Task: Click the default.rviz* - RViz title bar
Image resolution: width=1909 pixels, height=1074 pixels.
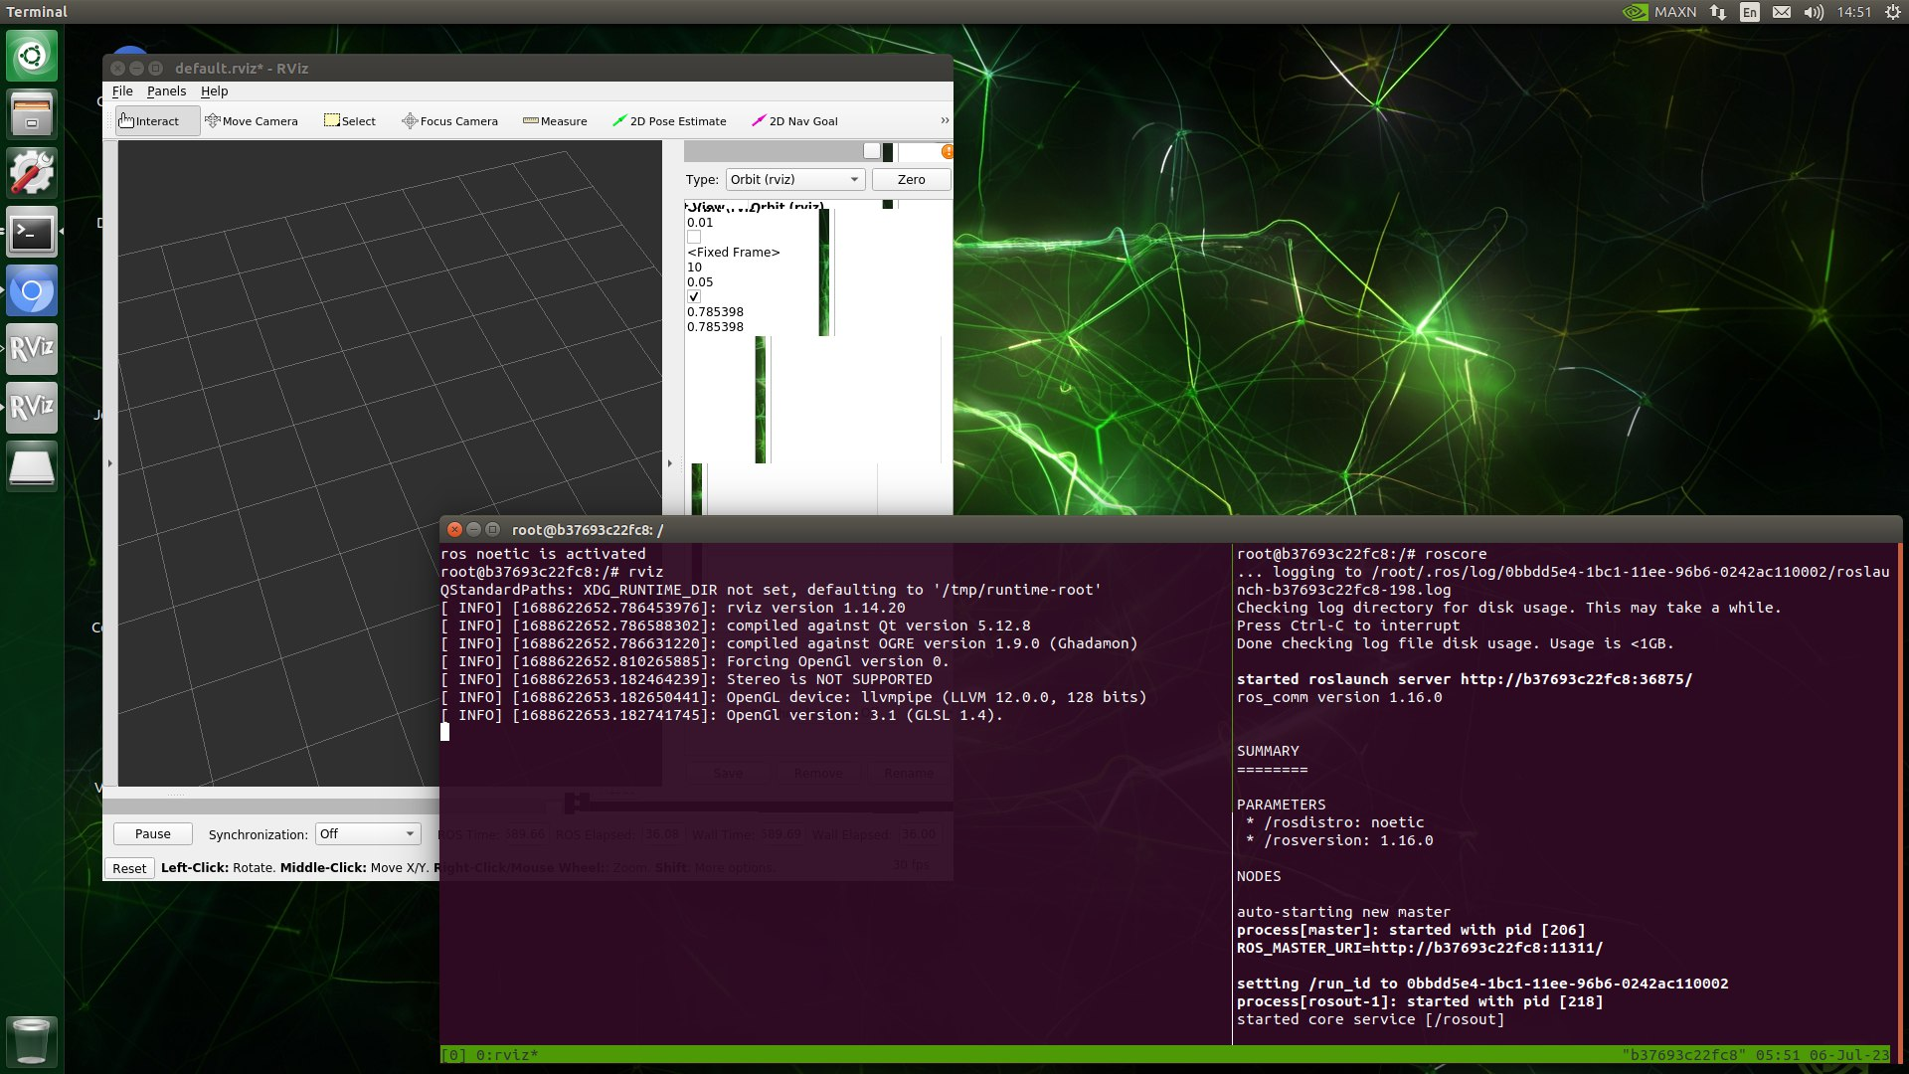Action: (x=527, y=68)
